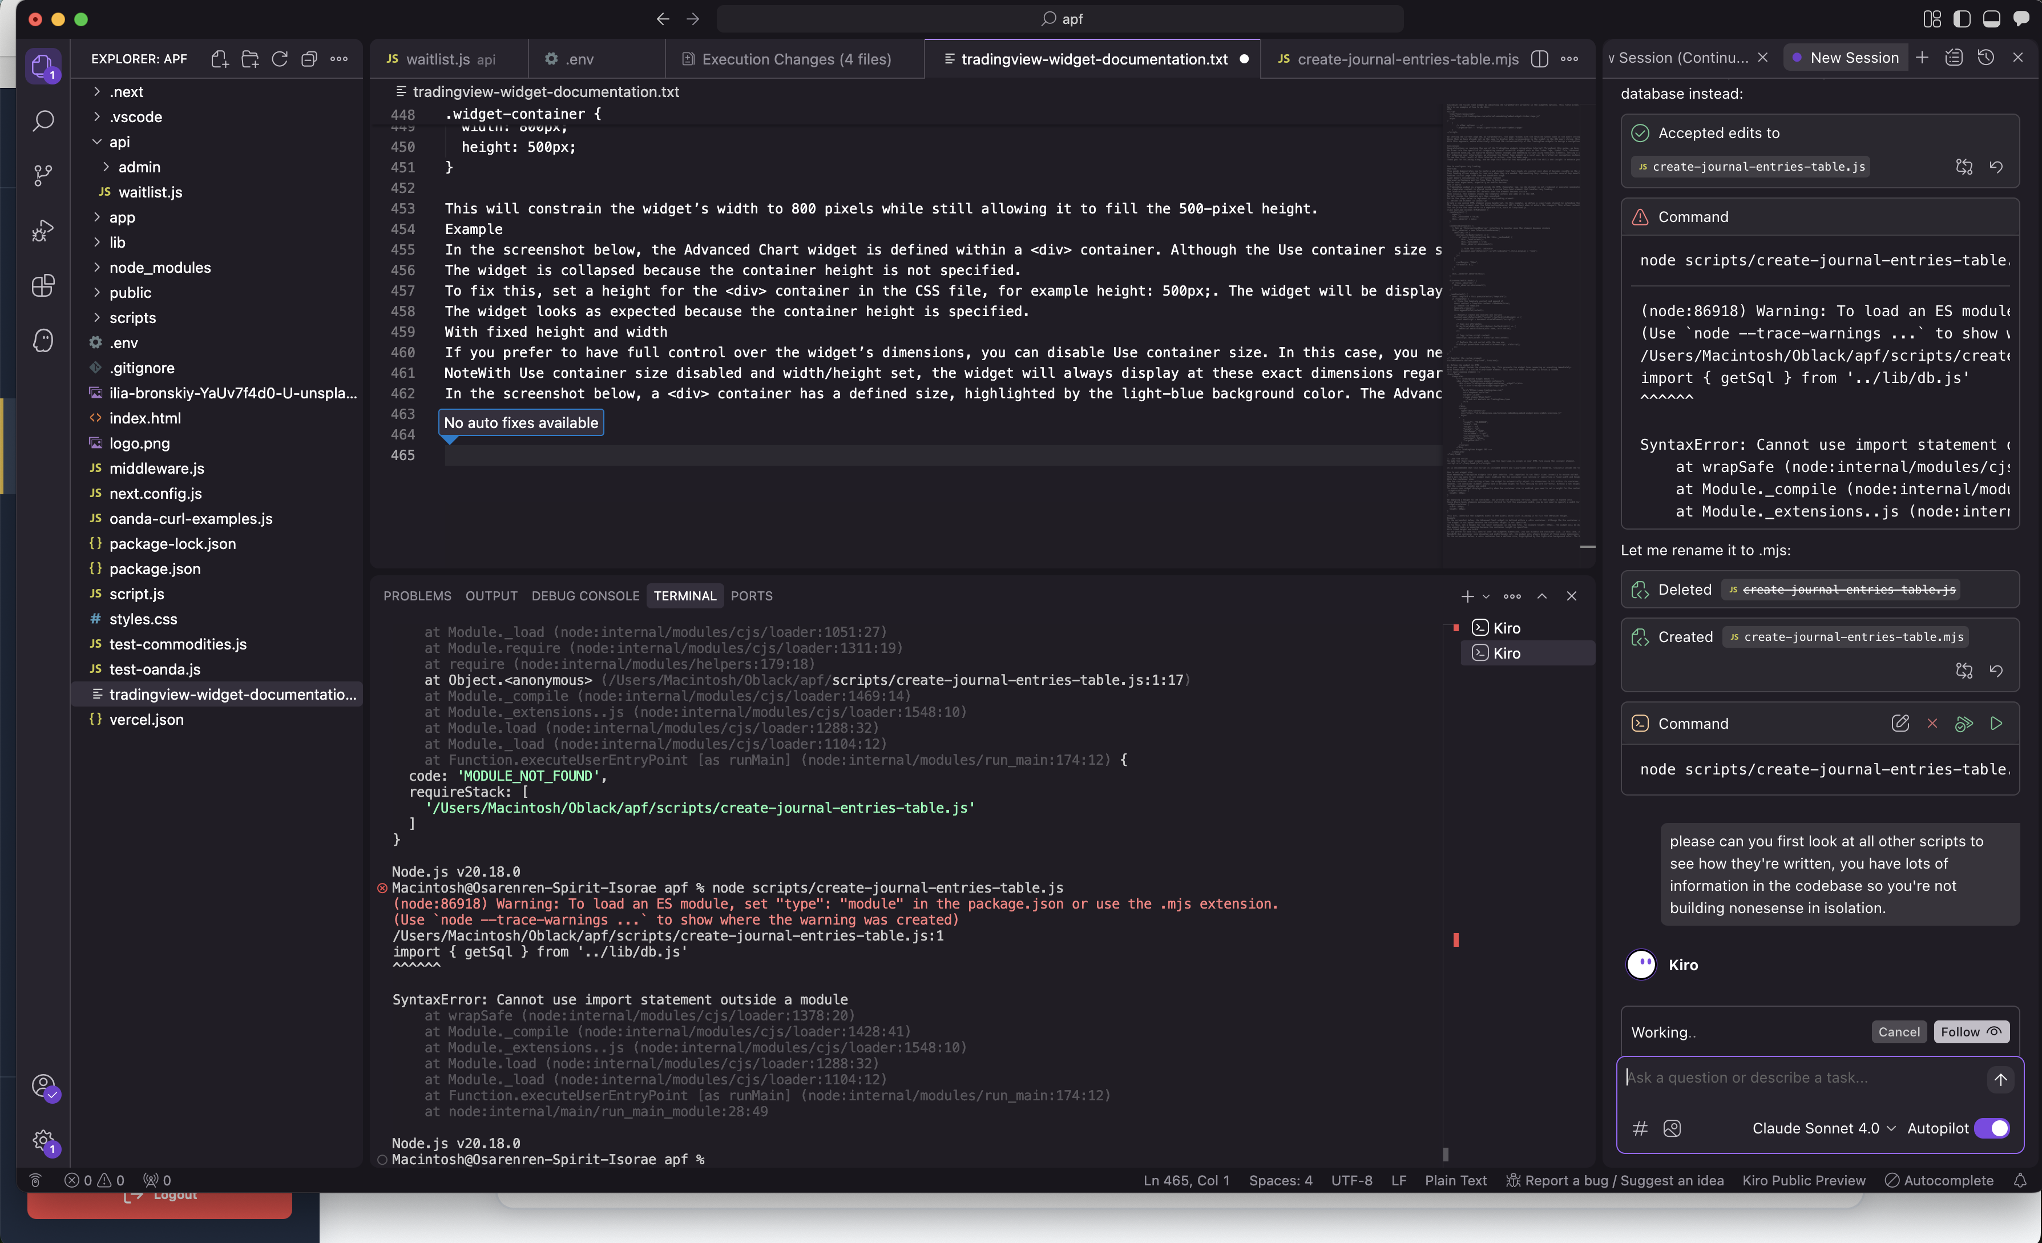The image size is (2042, 1243).
Task: Open chat history clock icon
Action: [1985, 57]
